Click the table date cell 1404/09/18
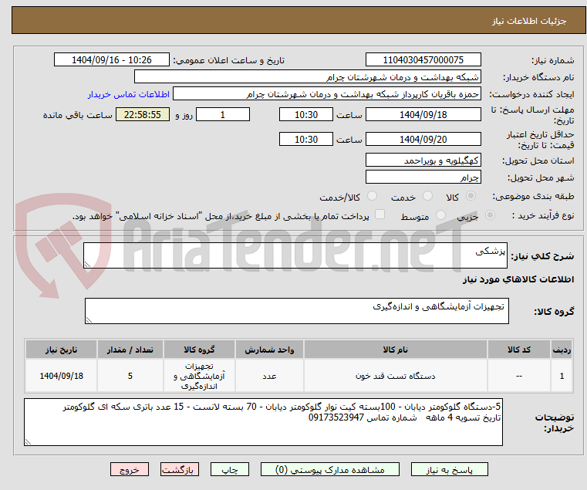This screenshot has width=587, height=490. [62, 376]
